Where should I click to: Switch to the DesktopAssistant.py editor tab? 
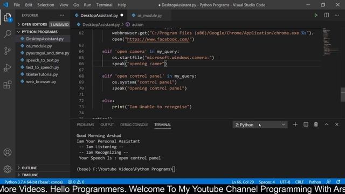(99, 16)
